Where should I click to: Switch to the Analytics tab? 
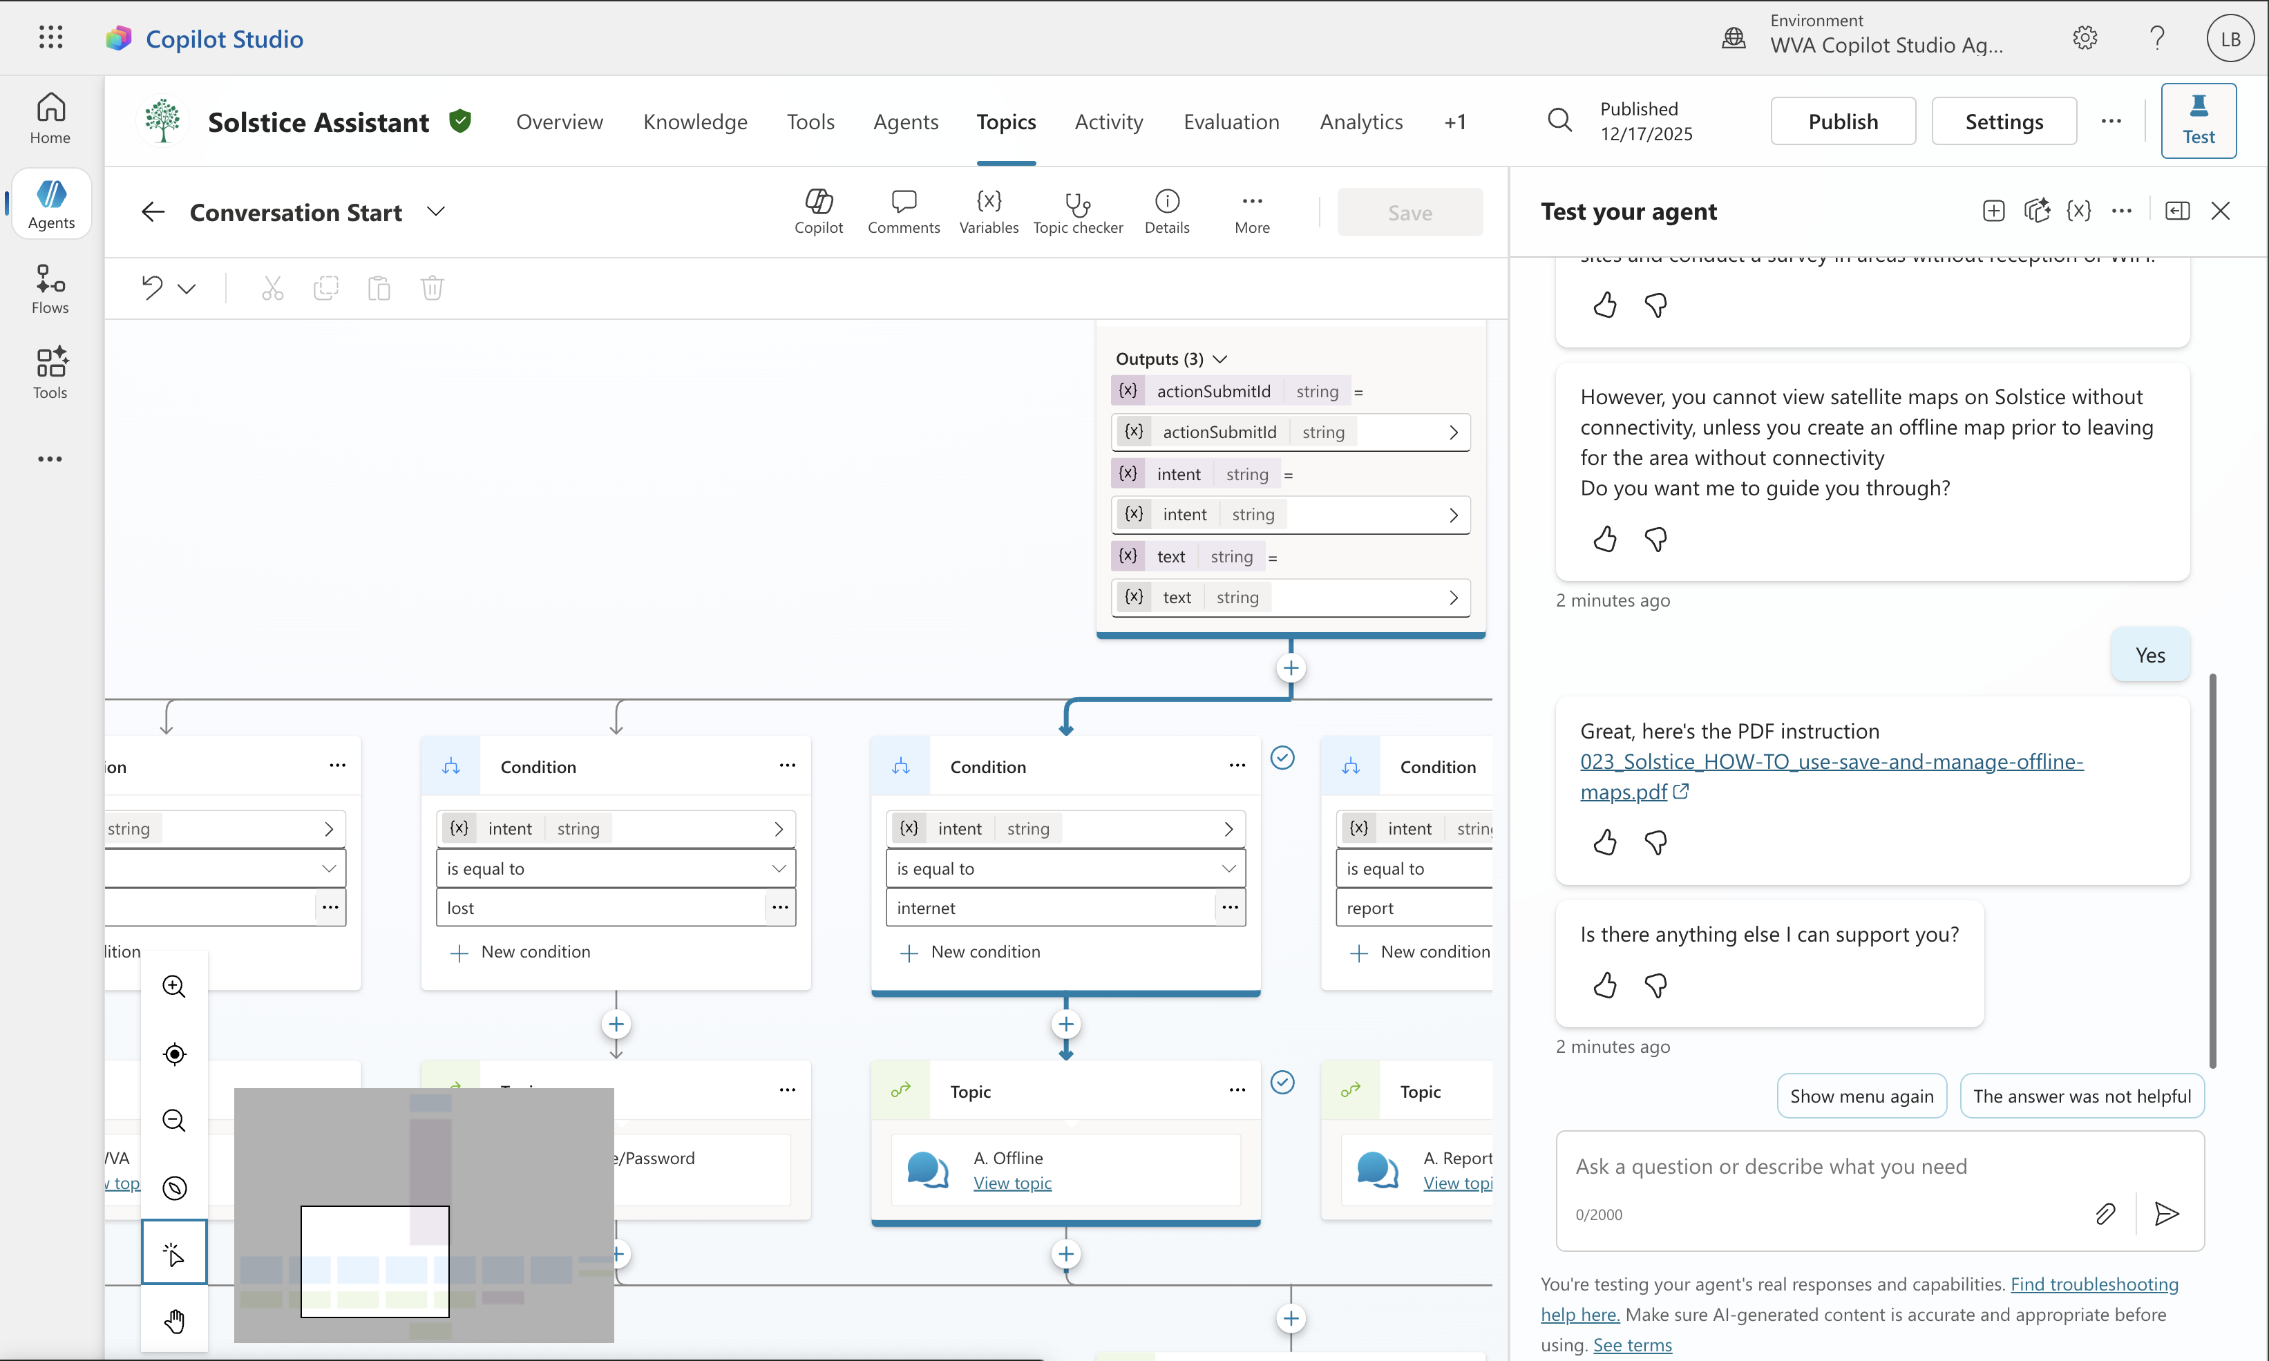(x=1360, y=122)
